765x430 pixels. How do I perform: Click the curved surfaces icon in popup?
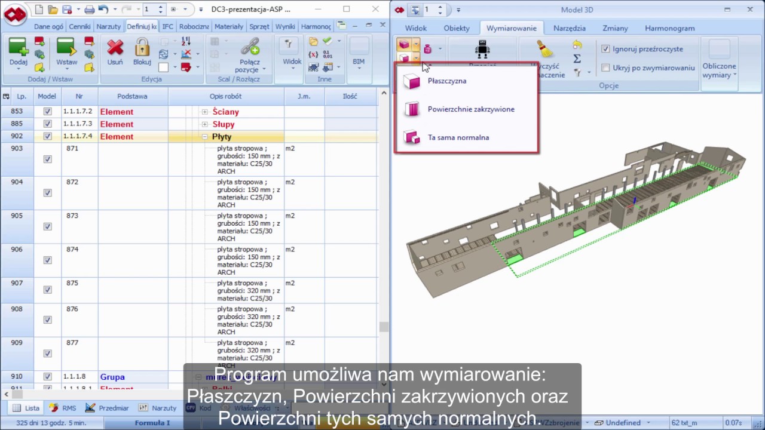coord(412,109)
